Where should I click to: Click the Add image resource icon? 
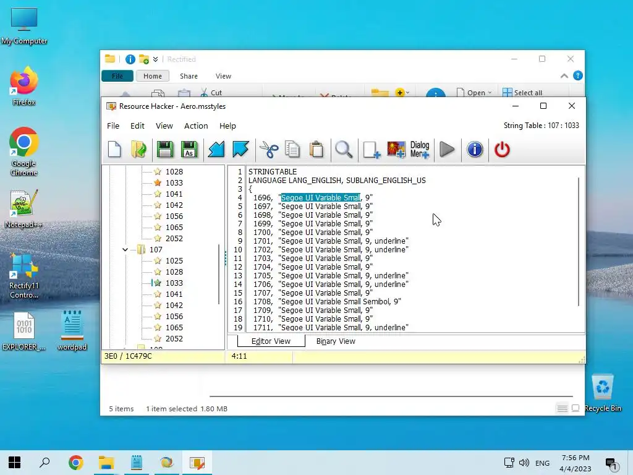click(x=396, y=150)
